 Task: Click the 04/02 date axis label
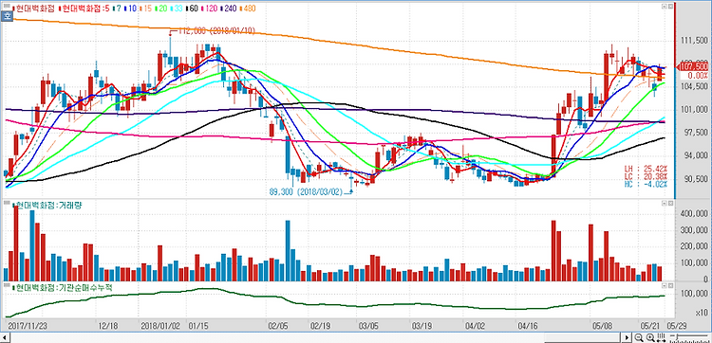[x=475, y=325]
